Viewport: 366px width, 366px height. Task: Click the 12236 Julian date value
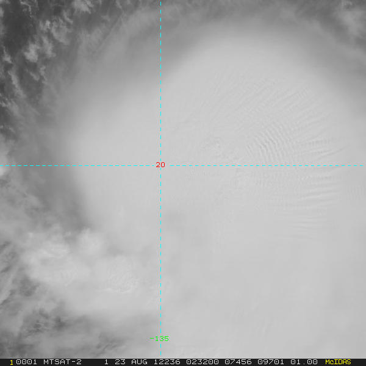point(167,362)
